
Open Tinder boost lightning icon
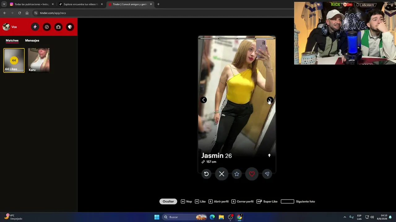click(35, 27)
